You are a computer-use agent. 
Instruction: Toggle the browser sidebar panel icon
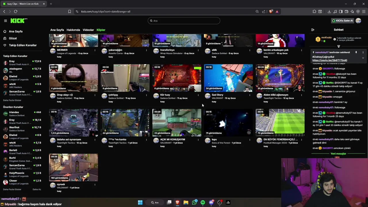click(341, 11)
